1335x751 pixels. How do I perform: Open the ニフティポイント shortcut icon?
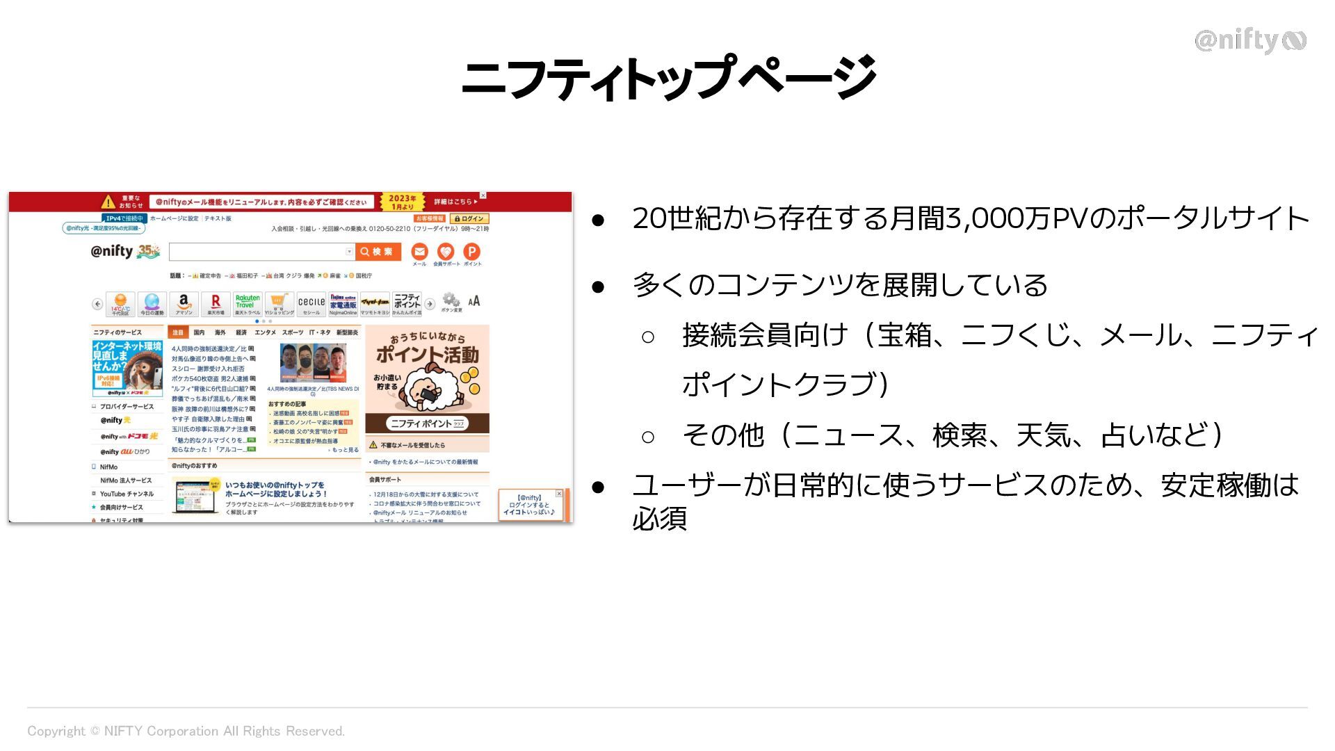click(x=407, y=304)
